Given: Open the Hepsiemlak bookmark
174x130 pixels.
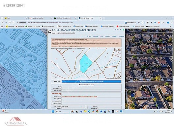Looking at the screenshot, I should click(20, 26).
